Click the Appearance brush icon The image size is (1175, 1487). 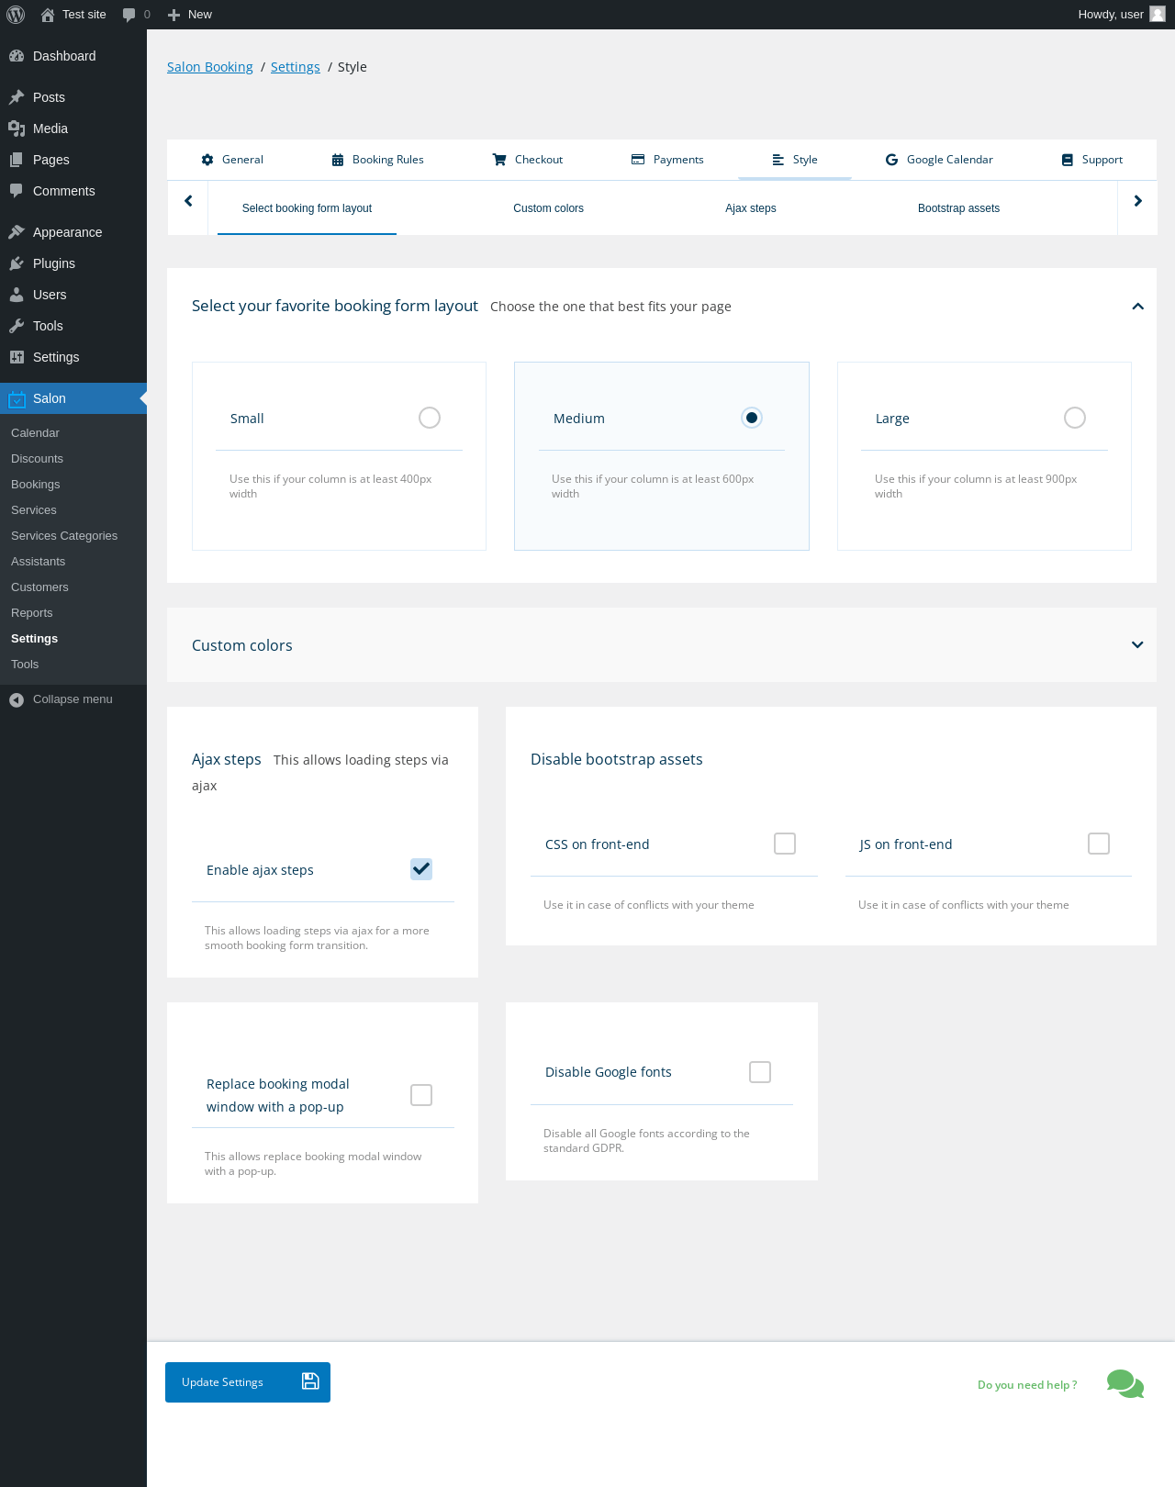point(17,232)
